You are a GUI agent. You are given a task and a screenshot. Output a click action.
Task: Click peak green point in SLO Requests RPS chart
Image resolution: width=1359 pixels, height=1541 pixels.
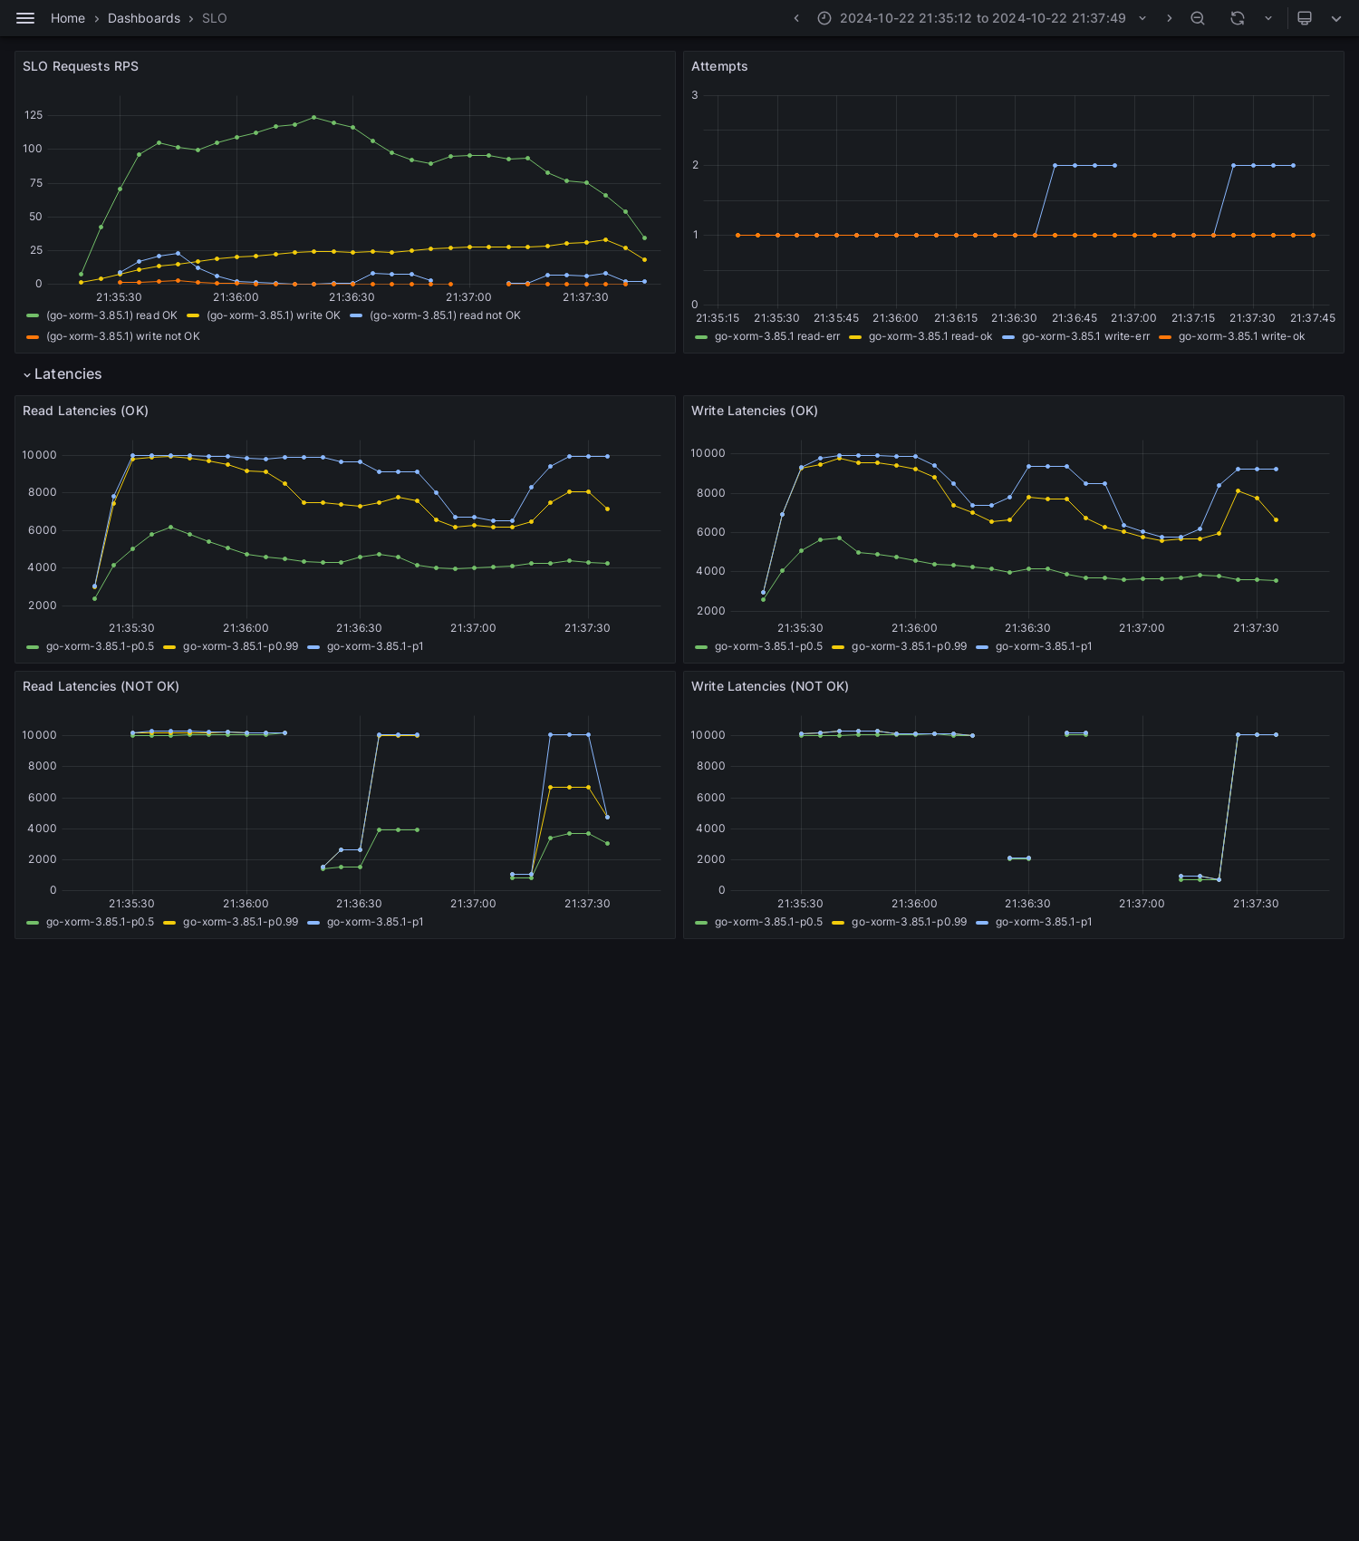point(314,117)
